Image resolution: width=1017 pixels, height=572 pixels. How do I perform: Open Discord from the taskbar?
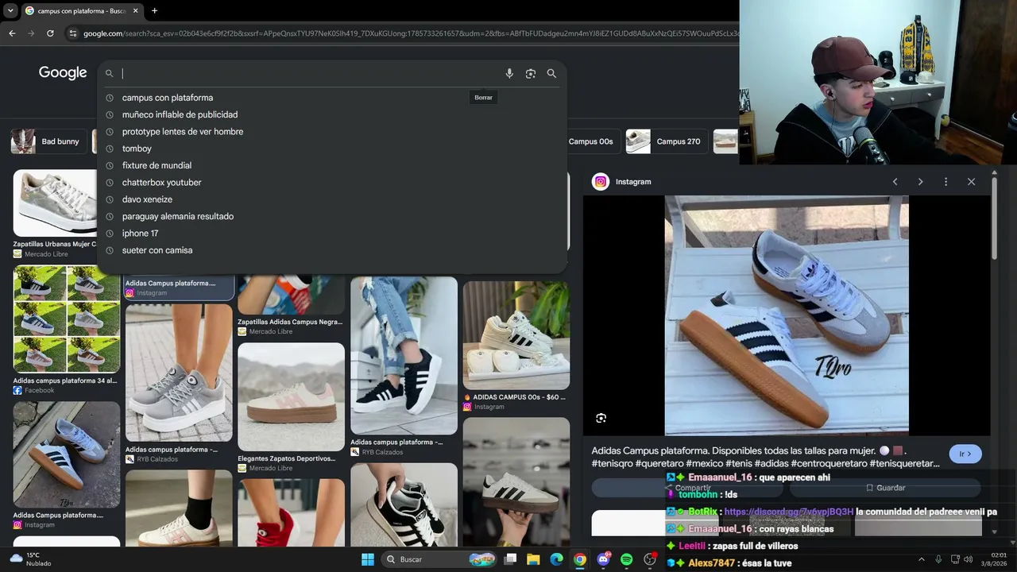click(x=603, y=559)
